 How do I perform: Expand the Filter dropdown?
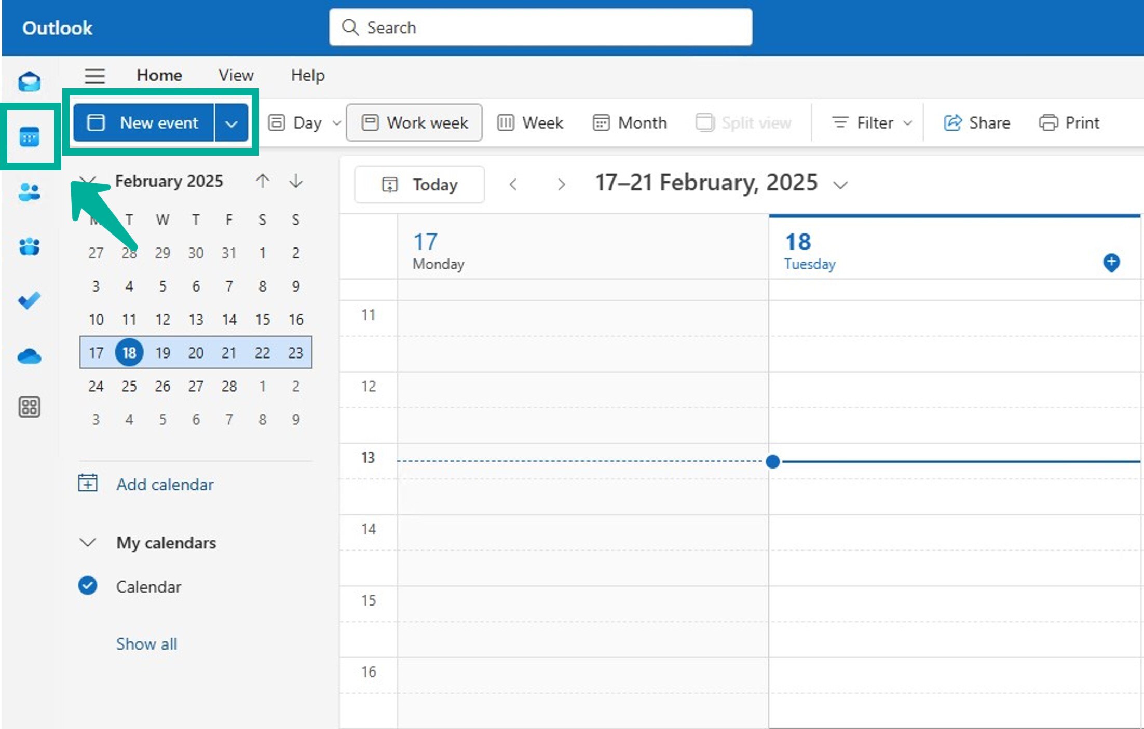[x=872, y=123]
